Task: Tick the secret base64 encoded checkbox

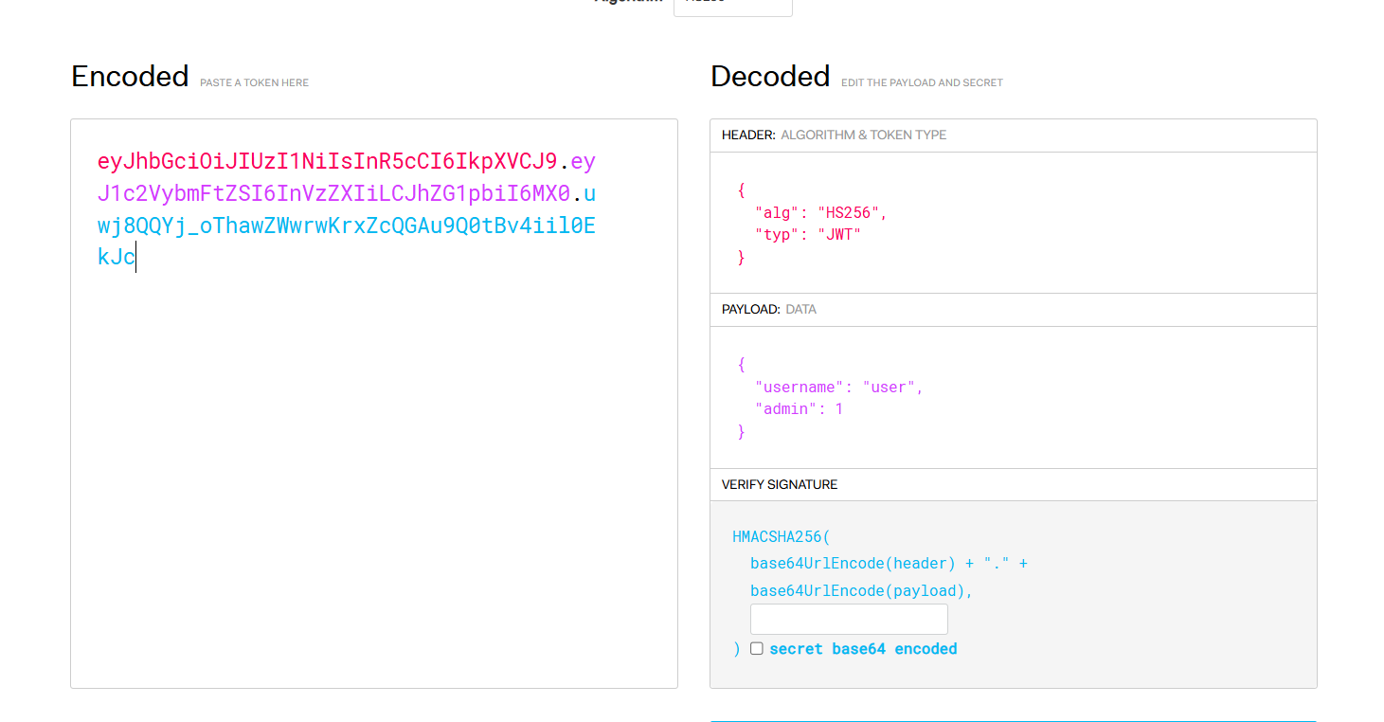Action: click(757, 649)
